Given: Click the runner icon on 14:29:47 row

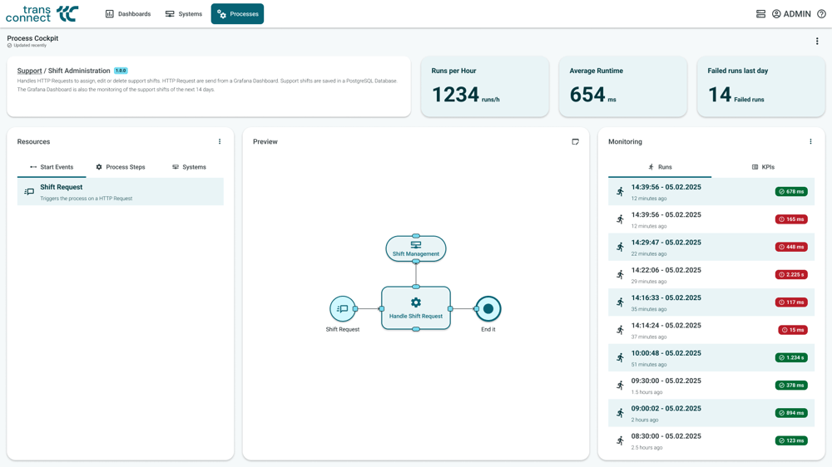Looking at the screenshot, I should coord(620,247).
